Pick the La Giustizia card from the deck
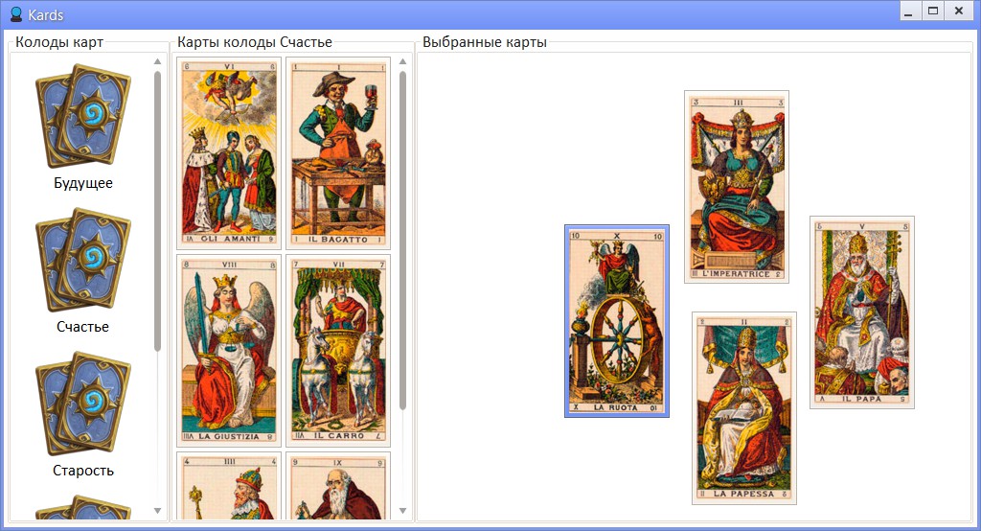The image size is (981, 531). coord(229,351)
